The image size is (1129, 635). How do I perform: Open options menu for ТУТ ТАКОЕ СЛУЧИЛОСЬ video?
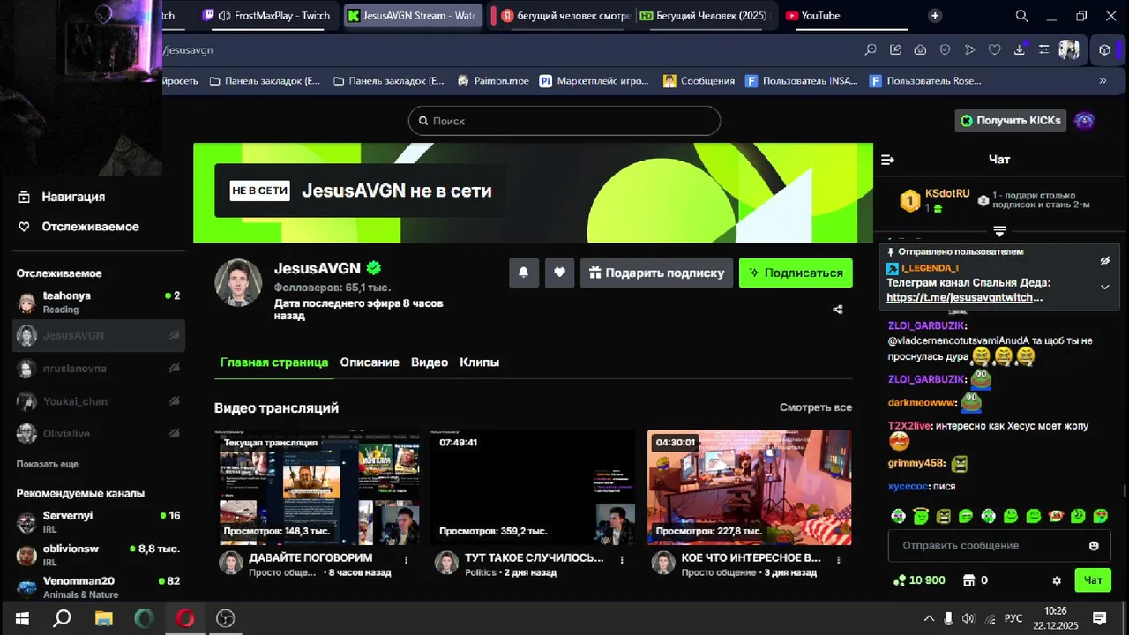pyautogui.click(x=622, y=559)
